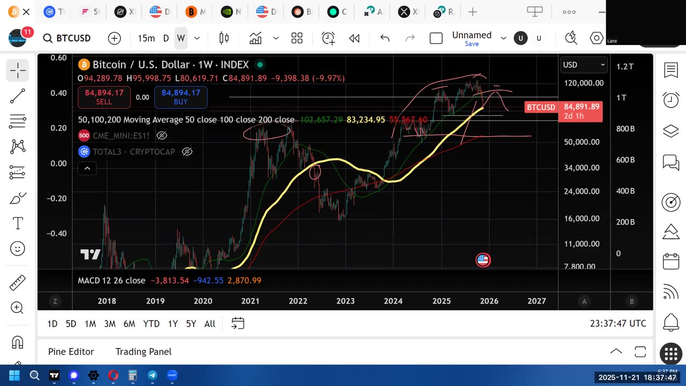Choose the chart layout setup
The height and width of the screenshot is (386, 686).
(436, 38)
